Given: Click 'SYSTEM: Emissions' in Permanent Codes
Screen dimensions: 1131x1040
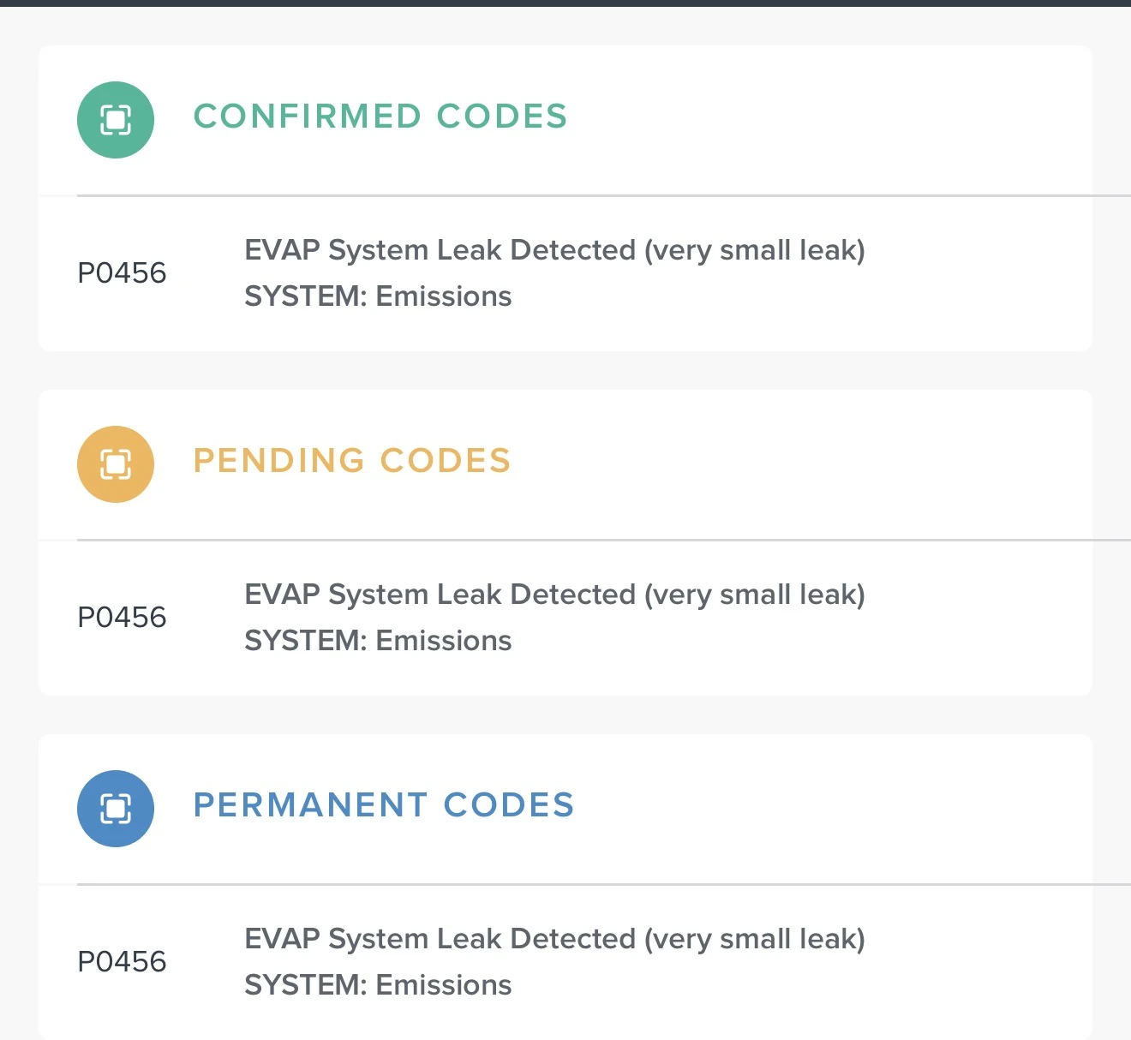Looking at the screenshot, I should (x=378, y=985).
